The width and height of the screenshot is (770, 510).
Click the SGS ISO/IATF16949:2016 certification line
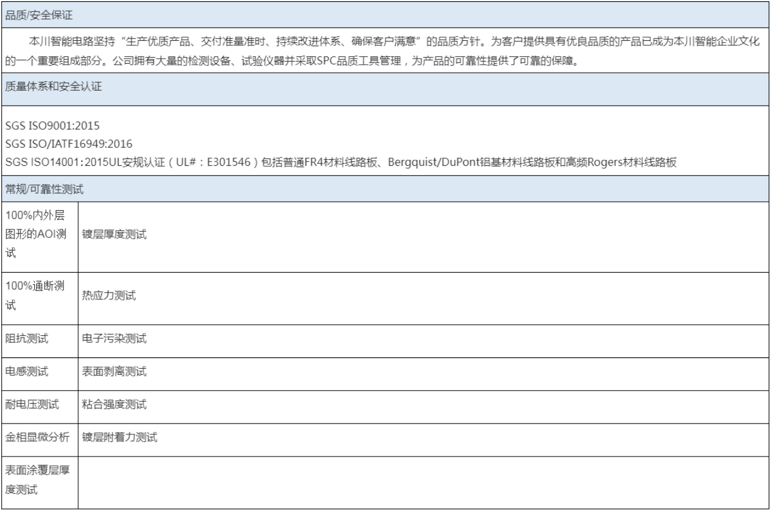68,144
